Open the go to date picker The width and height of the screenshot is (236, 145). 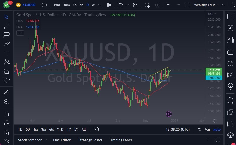click(x=96, y=129)
